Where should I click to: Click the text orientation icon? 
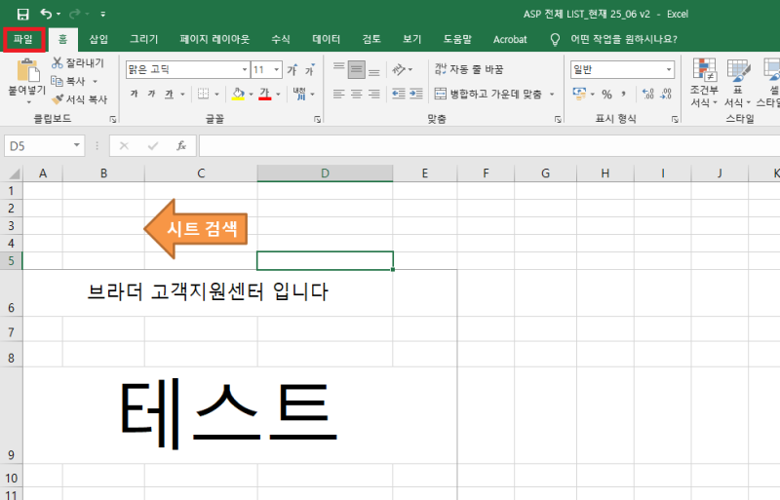click(399, 69)
